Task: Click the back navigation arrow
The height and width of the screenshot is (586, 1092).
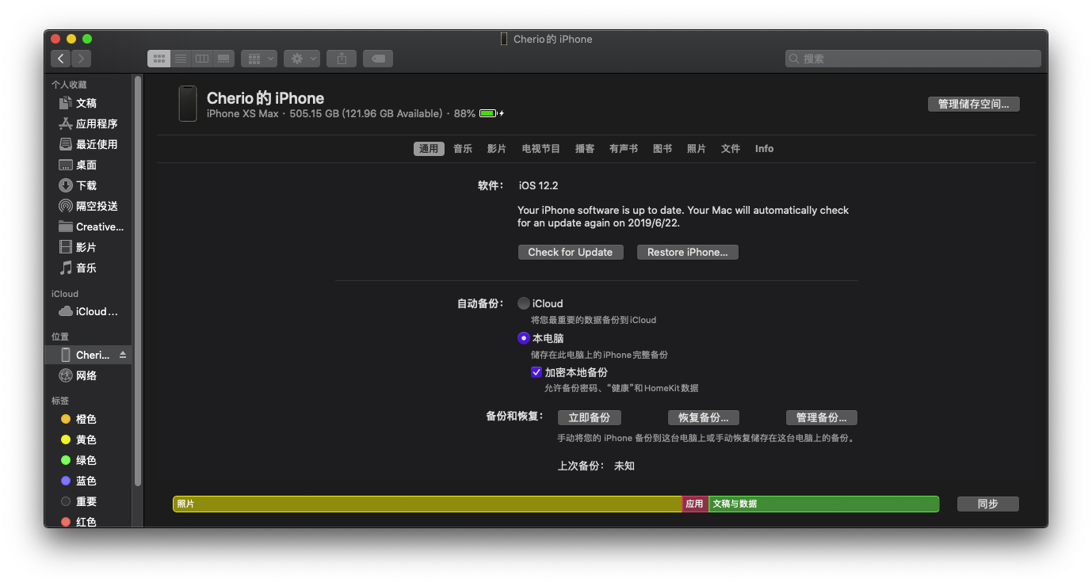Action: pyautogui.click(x=61, y=59)
